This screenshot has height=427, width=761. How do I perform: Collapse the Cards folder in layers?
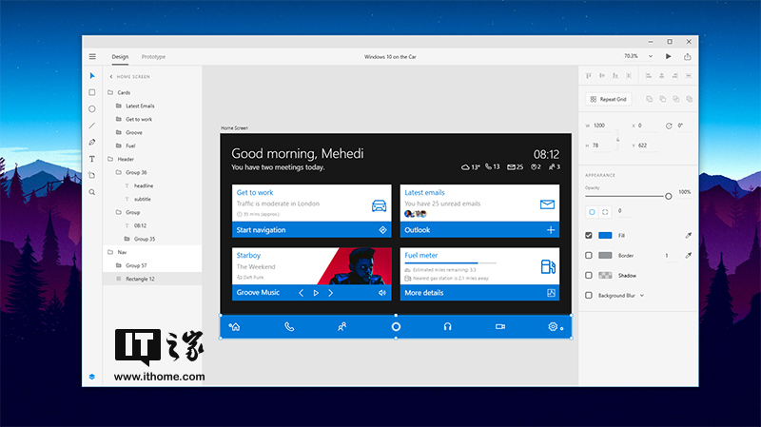[x=110, y=92]
